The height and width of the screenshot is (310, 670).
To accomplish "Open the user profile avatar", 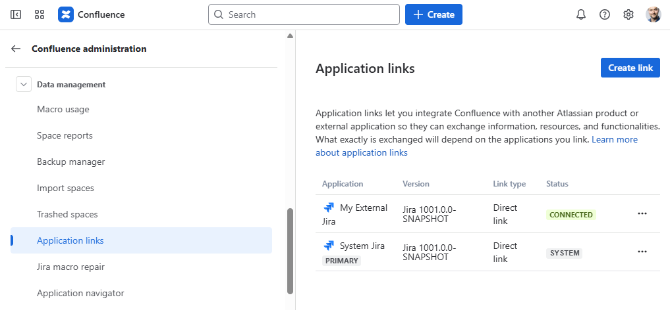I will point(653,14).
